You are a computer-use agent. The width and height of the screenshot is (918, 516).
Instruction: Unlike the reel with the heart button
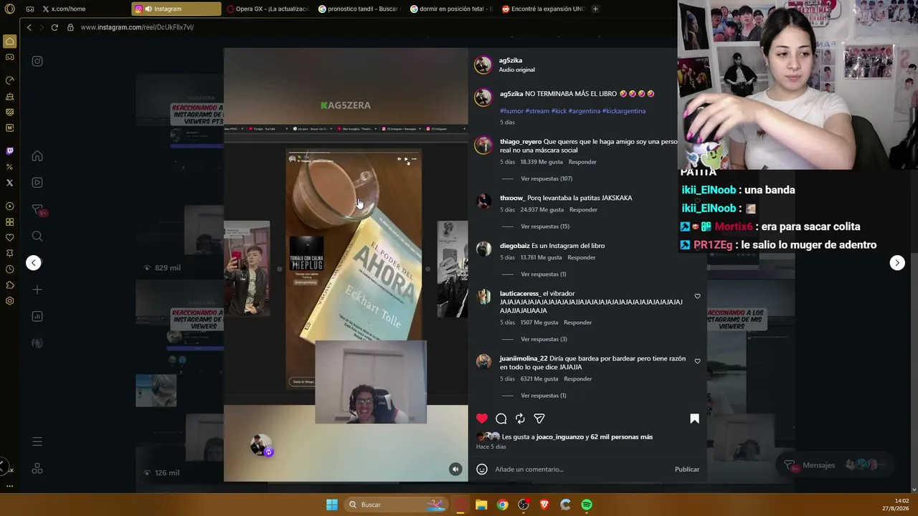click(482, 419)
